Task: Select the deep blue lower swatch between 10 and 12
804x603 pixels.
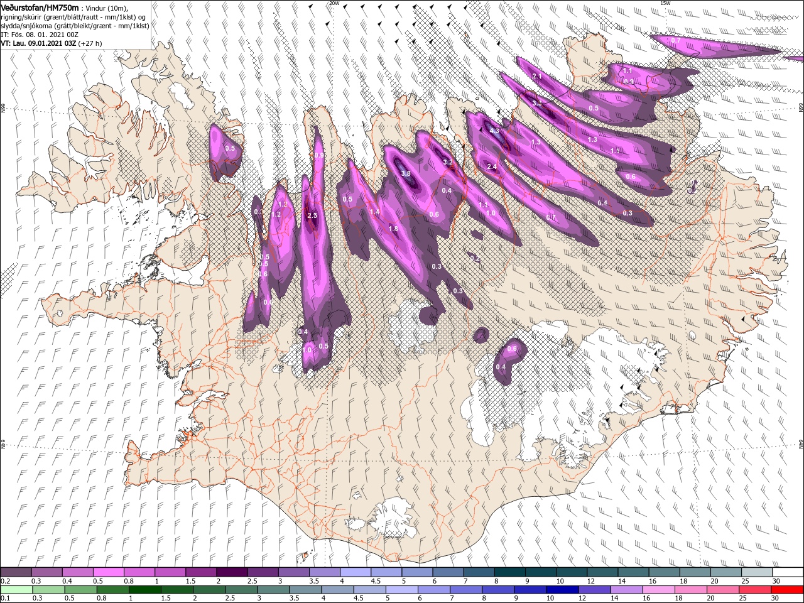Action: coord(563,590)
